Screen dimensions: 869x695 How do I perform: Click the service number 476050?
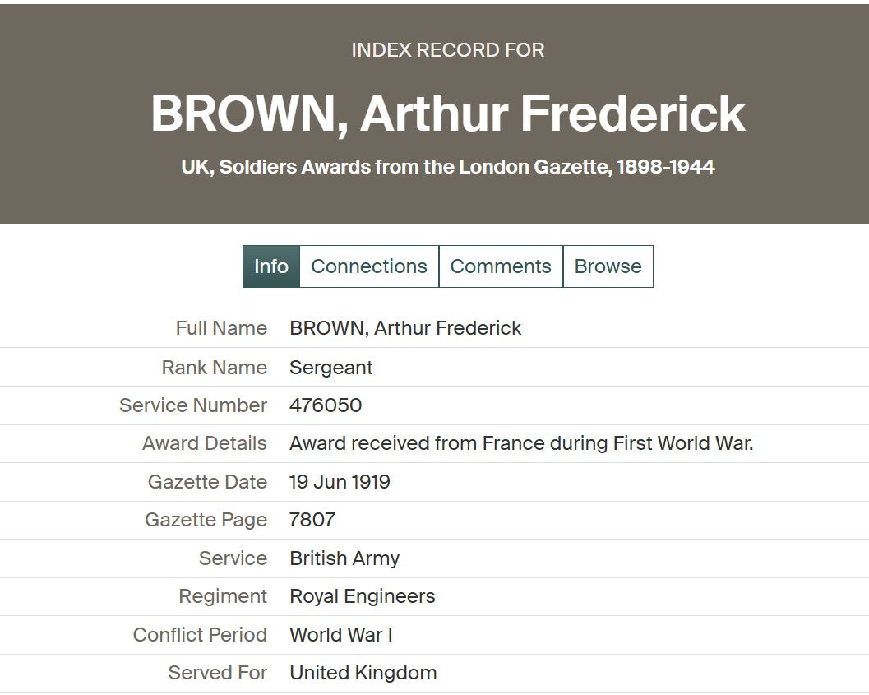(326, 405)
